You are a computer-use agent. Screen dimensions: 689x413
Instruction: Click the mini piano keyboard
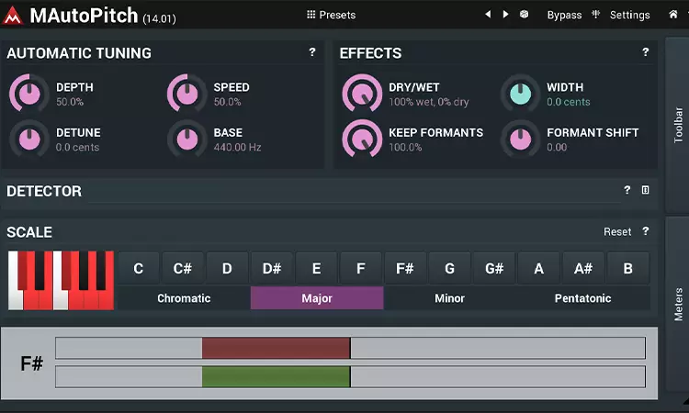tap(61, 281)
